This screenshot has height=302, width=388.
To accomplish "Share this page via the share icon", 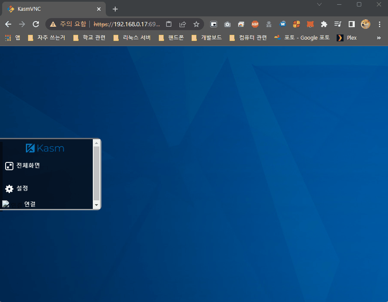I will [183, 24].
